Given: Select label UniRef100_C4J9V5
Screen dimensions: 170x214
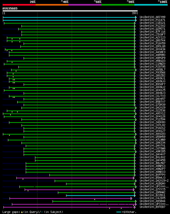Looking at the screenshot, I should pos(152,198).
